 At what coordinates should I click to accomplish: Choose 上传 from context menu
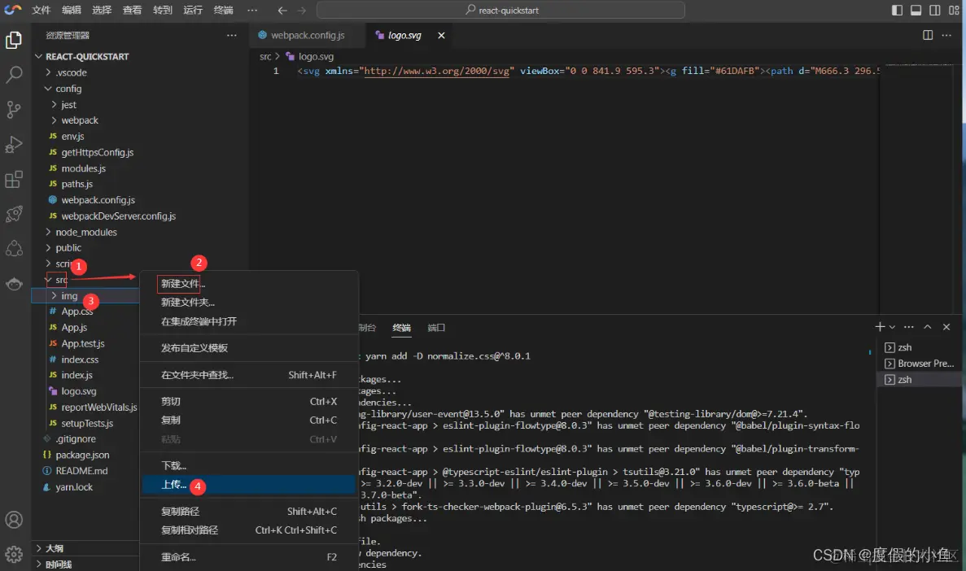(x=249, y=485)
